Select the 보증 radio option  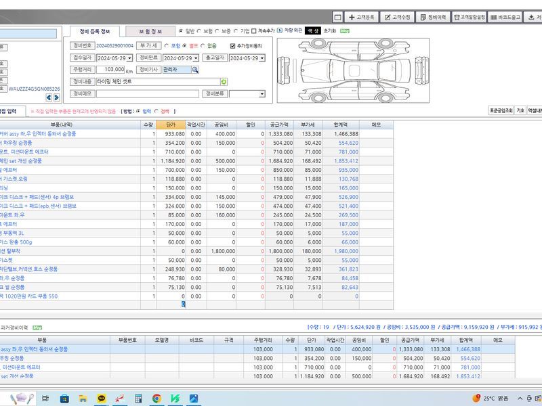click(x=217, y=31)
